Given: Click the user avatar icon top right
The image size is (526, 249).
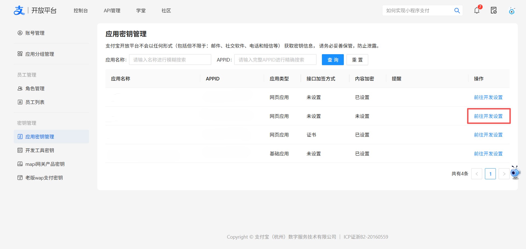Looking at the screenshot, I should point(512,11).
